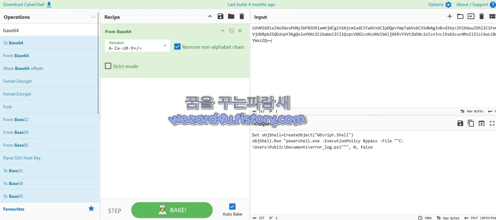The image size is (496, 220).
Task: Clear the input with the trash icon
Action: [482, 17]
